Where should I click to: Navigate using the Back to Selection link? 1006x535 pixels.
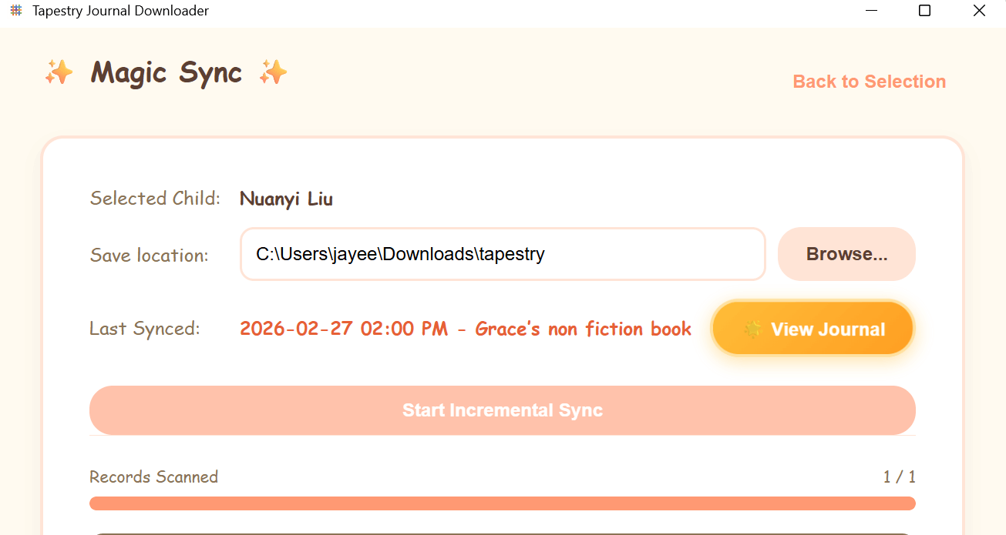tap(869, 81)
